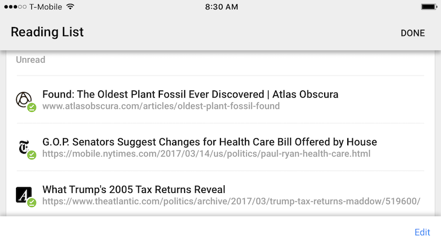
Task: Tap the Unread section header
Action: [30, 60]
